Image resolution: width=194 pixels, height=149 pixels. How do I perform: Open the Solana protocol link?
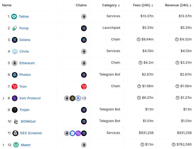(25, 40)
